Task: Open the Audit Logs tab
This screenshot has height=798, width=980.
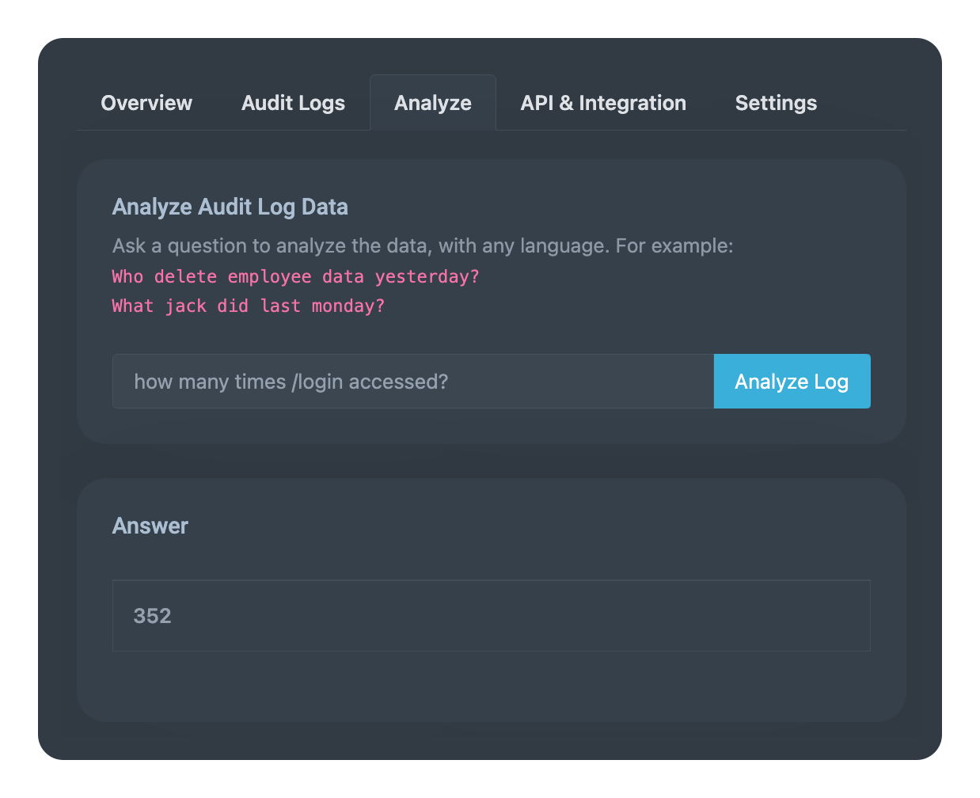Action: (293, 103)
